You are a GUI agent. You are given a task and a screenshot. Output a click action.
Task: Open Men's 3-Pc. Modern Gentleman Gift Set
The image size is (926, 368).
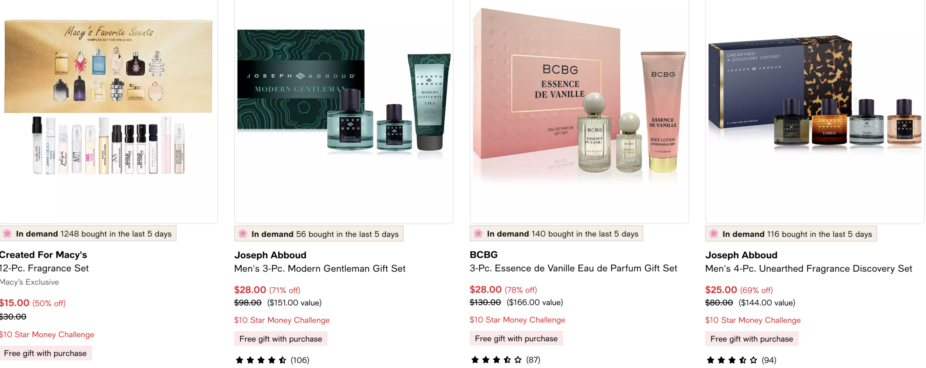[x=320, y=268]
